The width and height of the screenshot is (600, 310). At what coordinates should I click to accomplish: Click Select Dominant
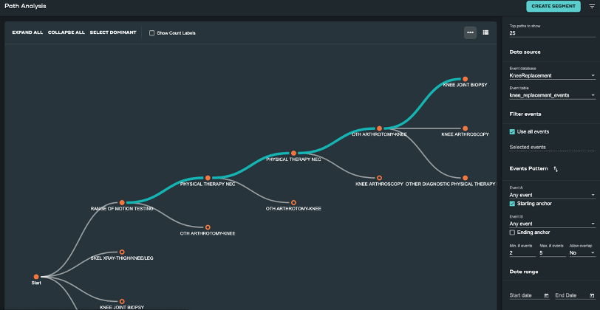pos(113,33)
